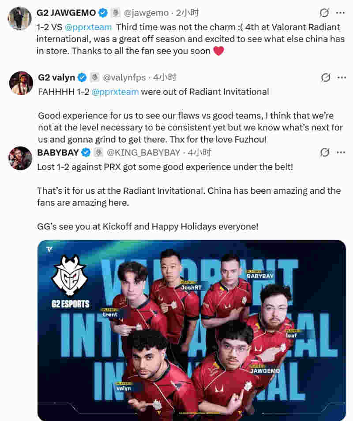Viewport: 353px width, 421px height.
Task: Click G2 JAWGEMO's verified badge
Action: tap(103, 13)
